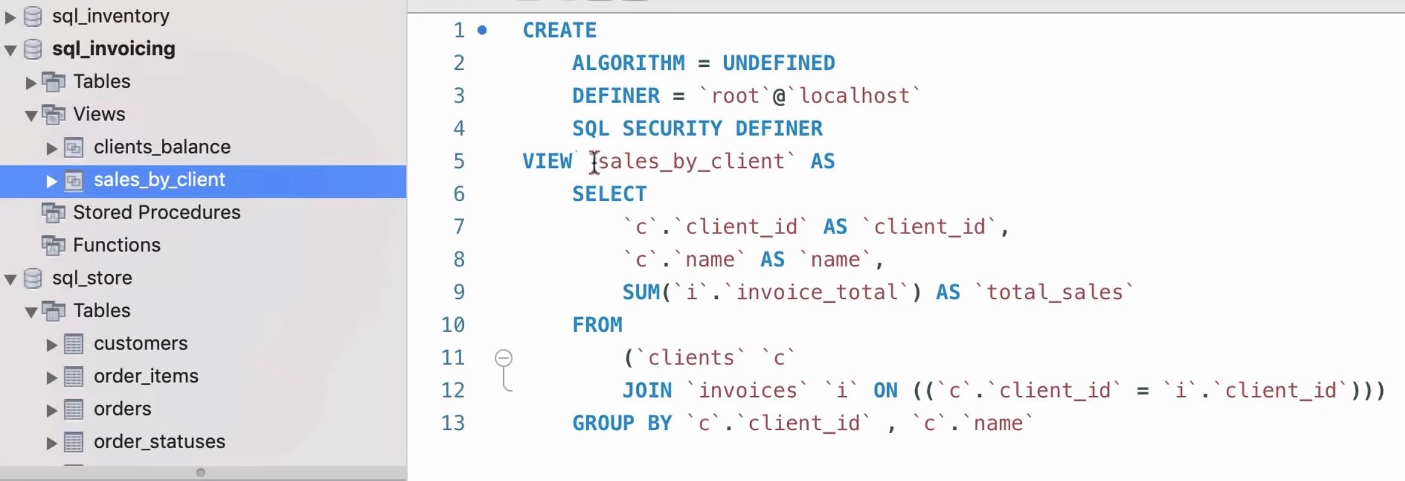
Task: Click the FROM keyword on line 10
Action: pos(597,325)
